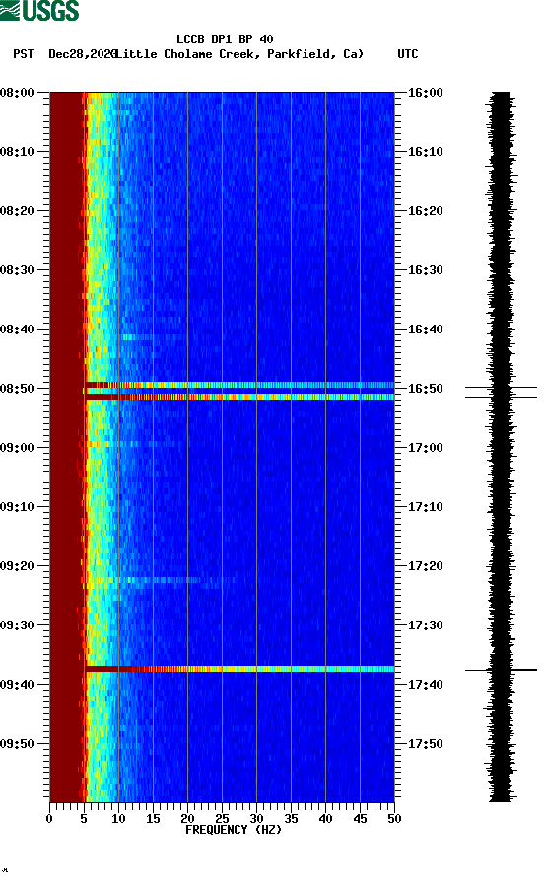
Task: Click the 08:00 PST time label
Action: point(17,92)
